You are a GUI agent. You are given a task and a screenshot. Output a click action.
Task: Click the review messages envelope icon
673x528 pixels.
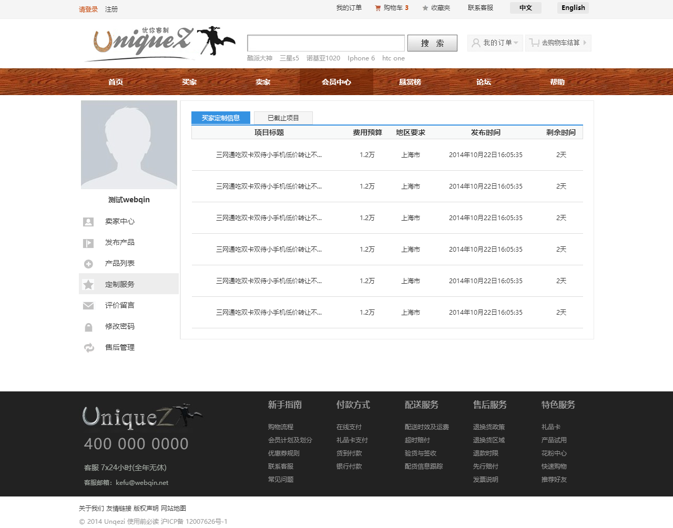(x=88, y=306)
